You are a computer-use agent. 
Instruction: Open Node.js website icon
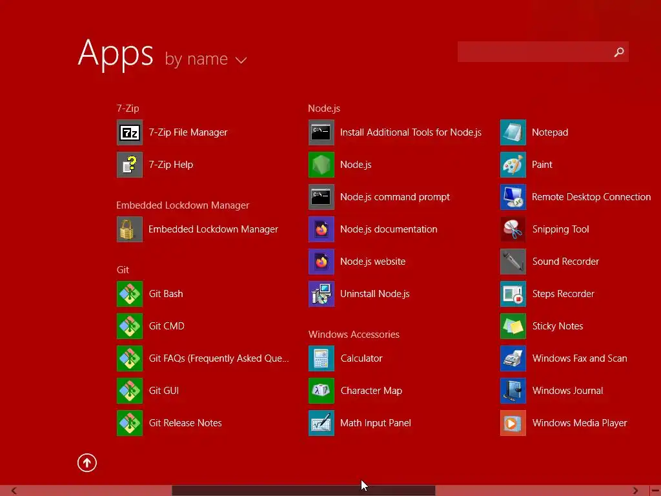[321, 262]
